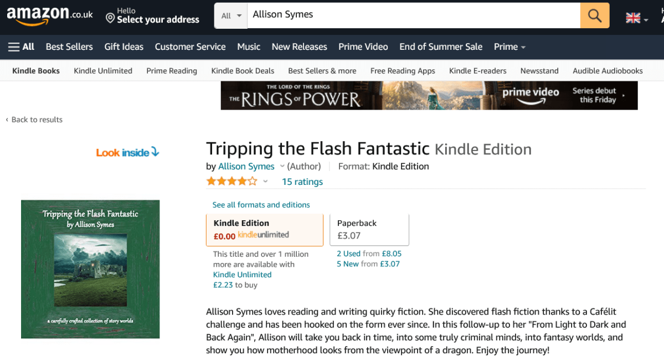Viewport: 664px width, 362px height.
Task: Click the Look inside arrow label
Action: (x=127, y=152)
